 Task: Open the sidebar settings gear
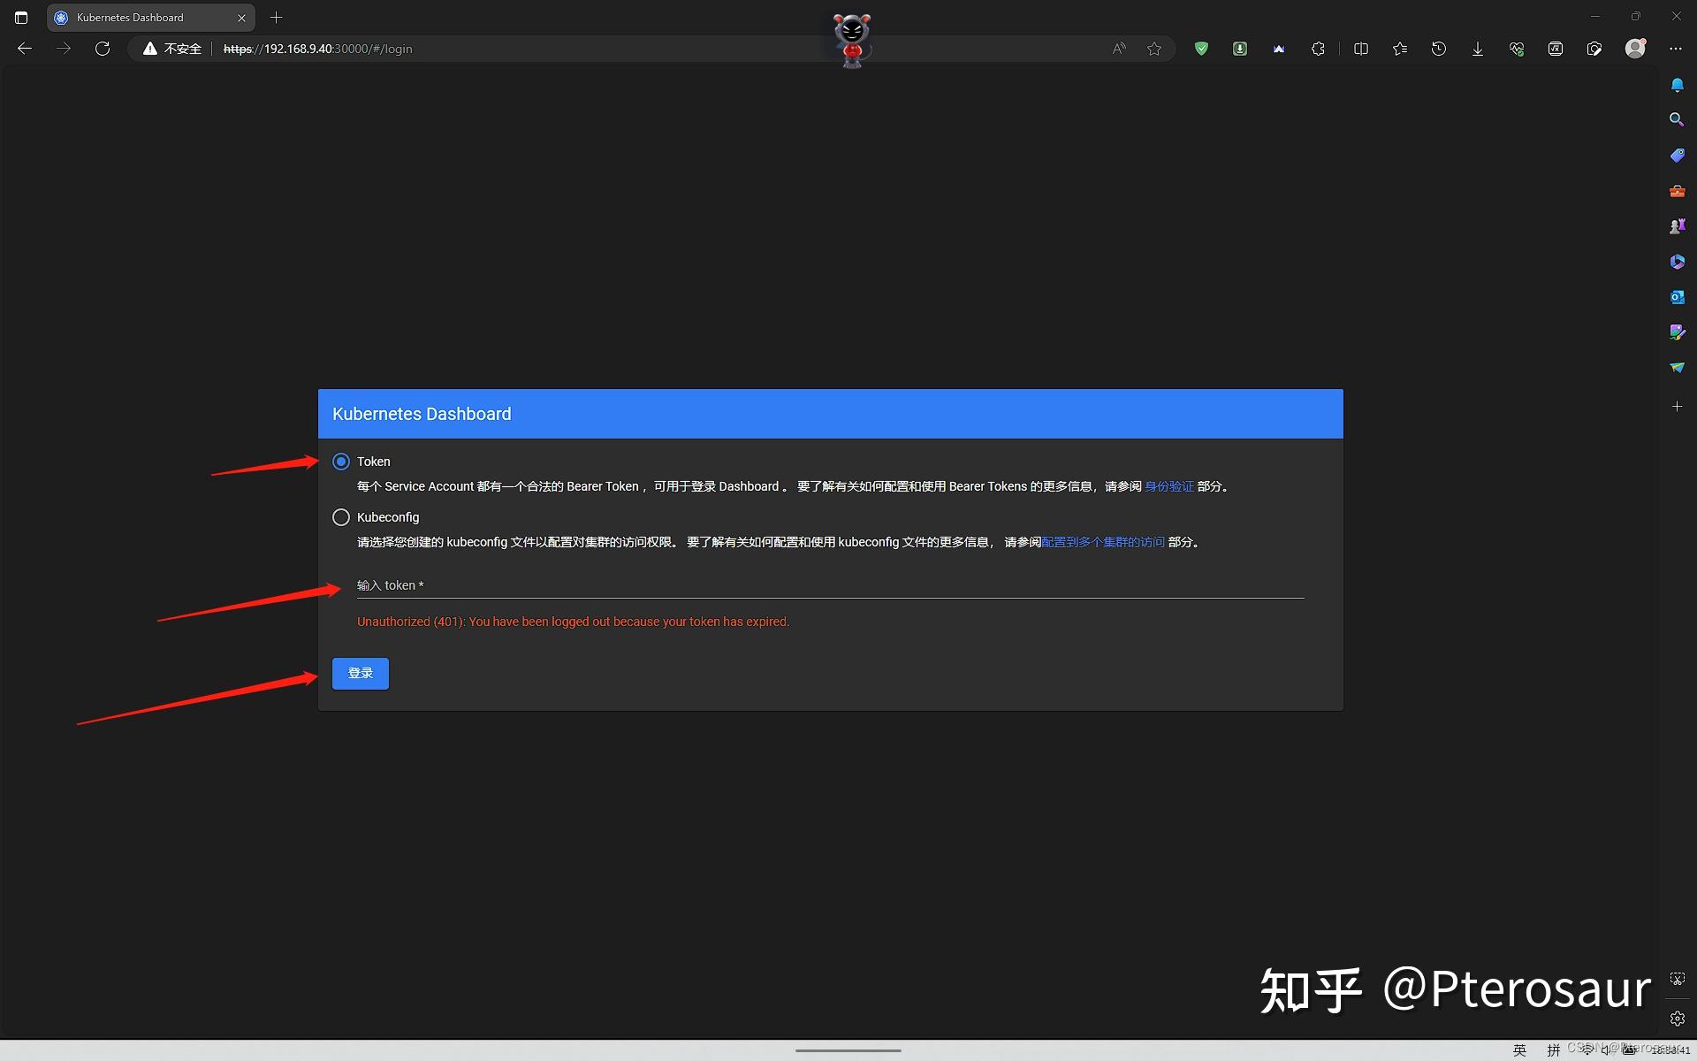(1677, 1019)
